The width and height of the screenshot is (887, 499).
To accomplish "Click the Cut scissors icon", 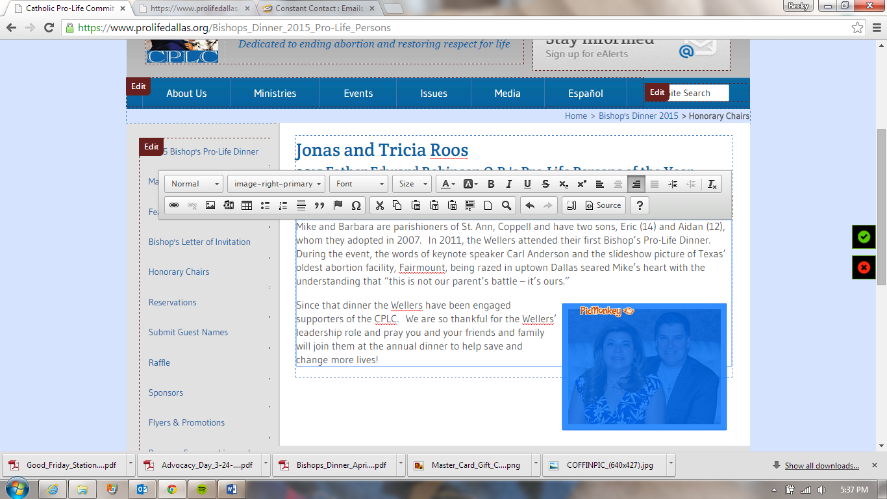I will click(x=380, y=205).
